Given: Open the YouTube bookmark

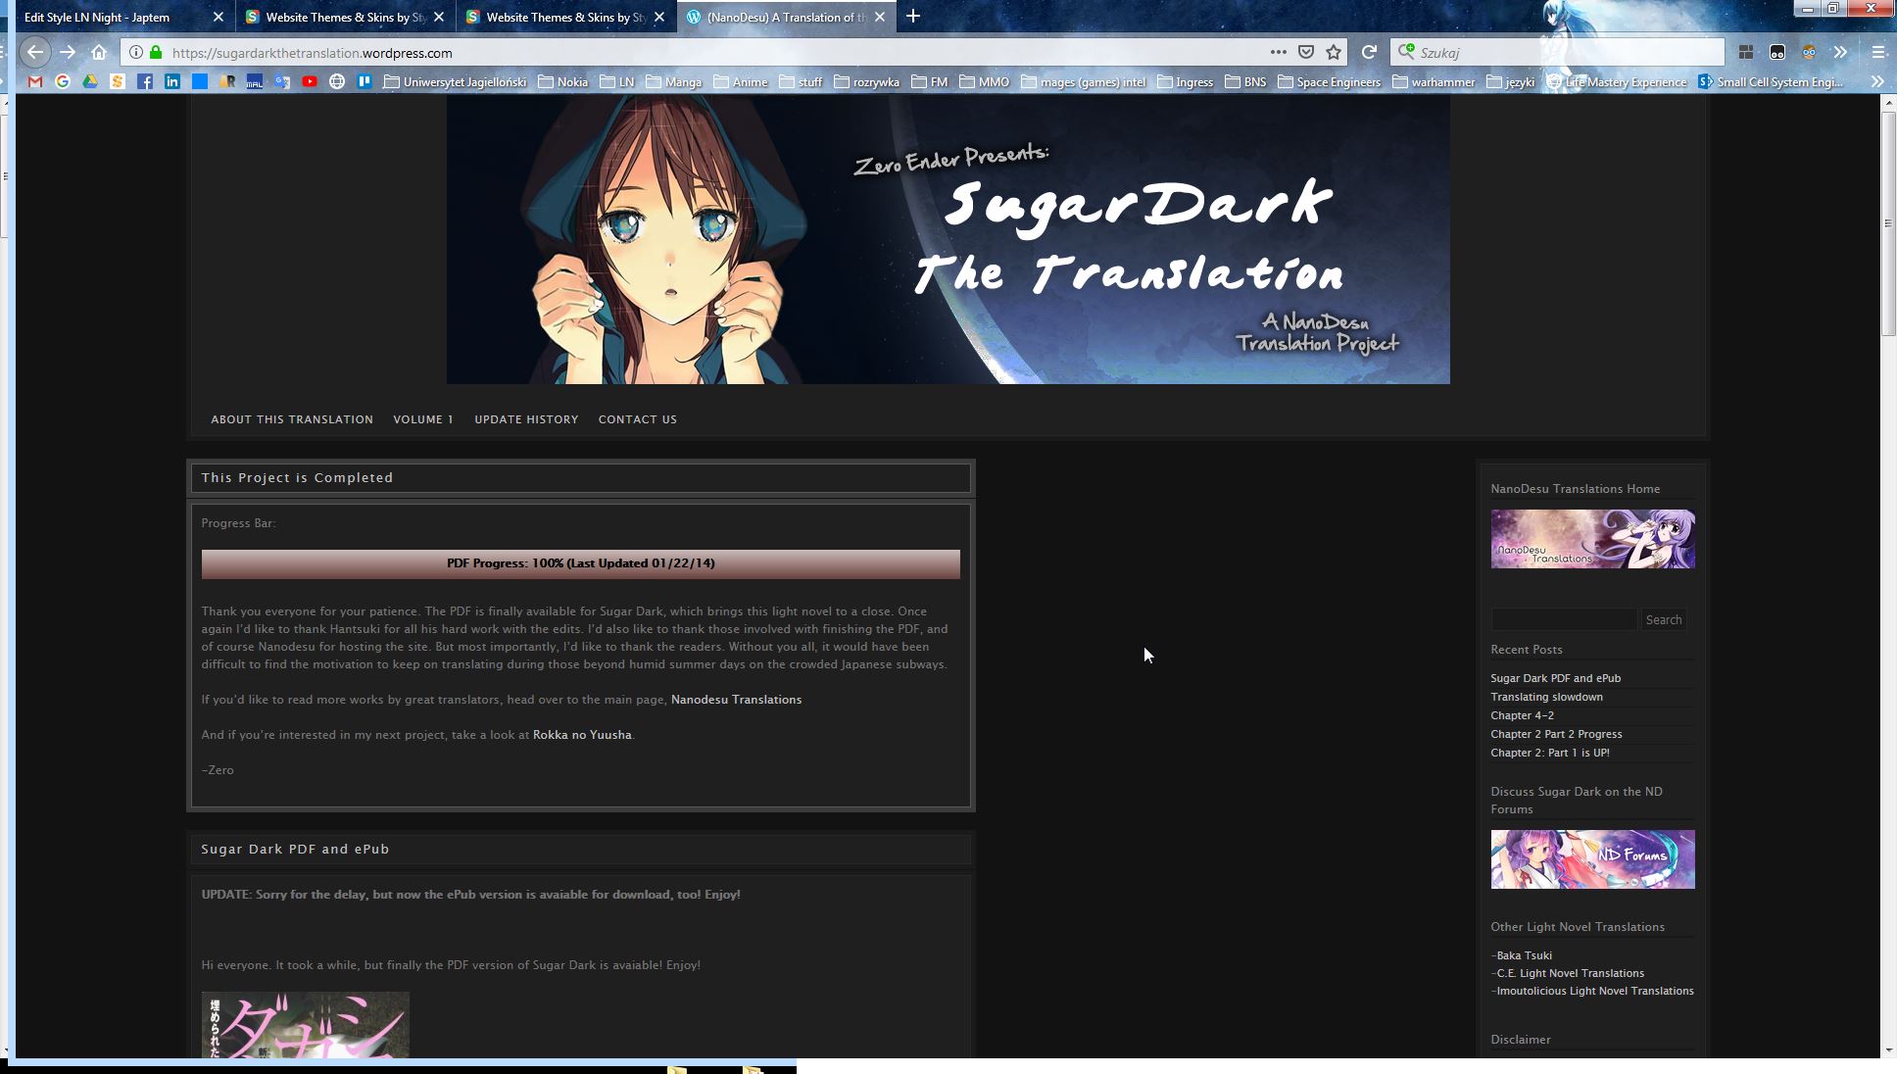Looking at the screenshot, I should point(310,82).
